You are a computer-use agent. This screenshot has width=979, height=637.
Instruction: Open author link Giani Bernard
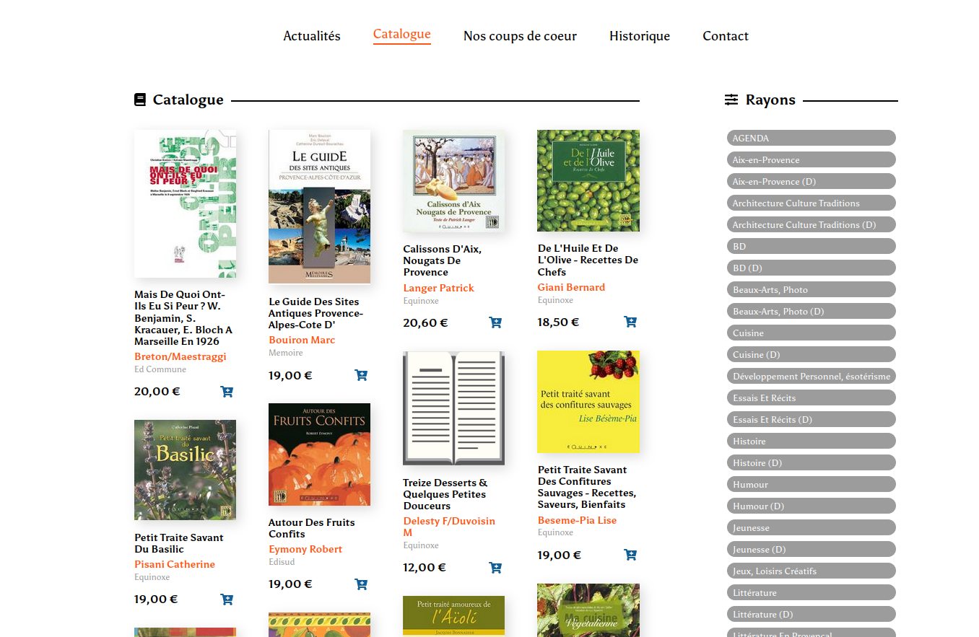tap(571, 287)
